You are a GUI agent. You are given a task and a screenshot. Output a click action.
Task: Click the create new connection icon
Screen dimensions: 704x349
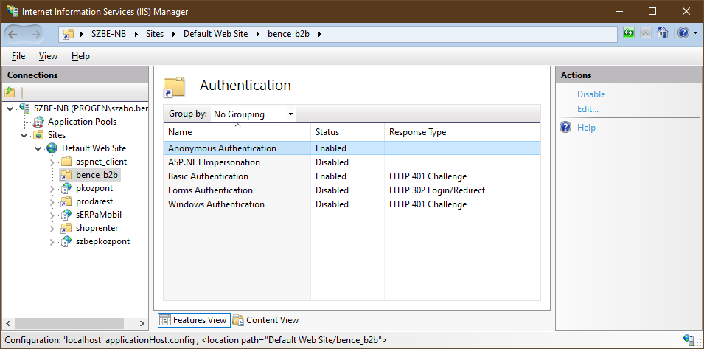10,92
